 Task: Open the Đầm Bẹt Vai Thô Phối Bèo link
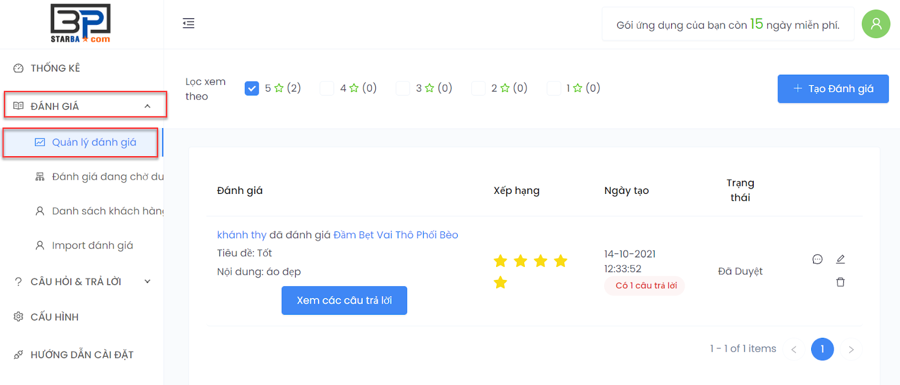click(x=395, y=235)
